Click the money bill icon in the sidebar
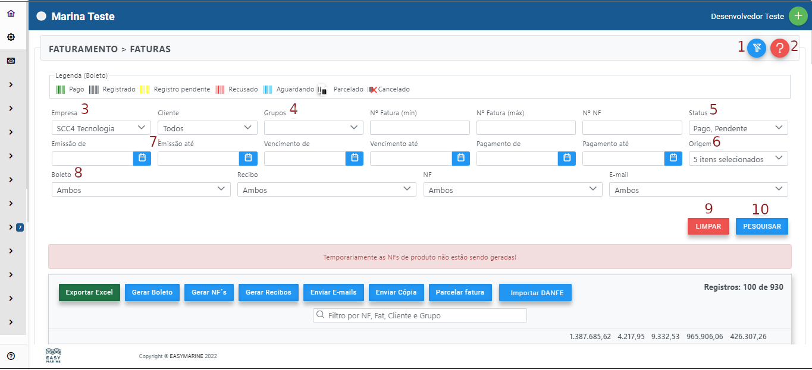The height and width of the screenshot is (370, 812). (x=11, y=61)
